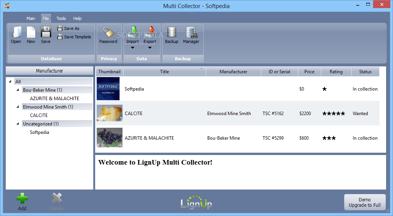This screenshot has height=216, width=393.
Task: Set a Password with the padlock icon
Action: (x=108, y=32)
